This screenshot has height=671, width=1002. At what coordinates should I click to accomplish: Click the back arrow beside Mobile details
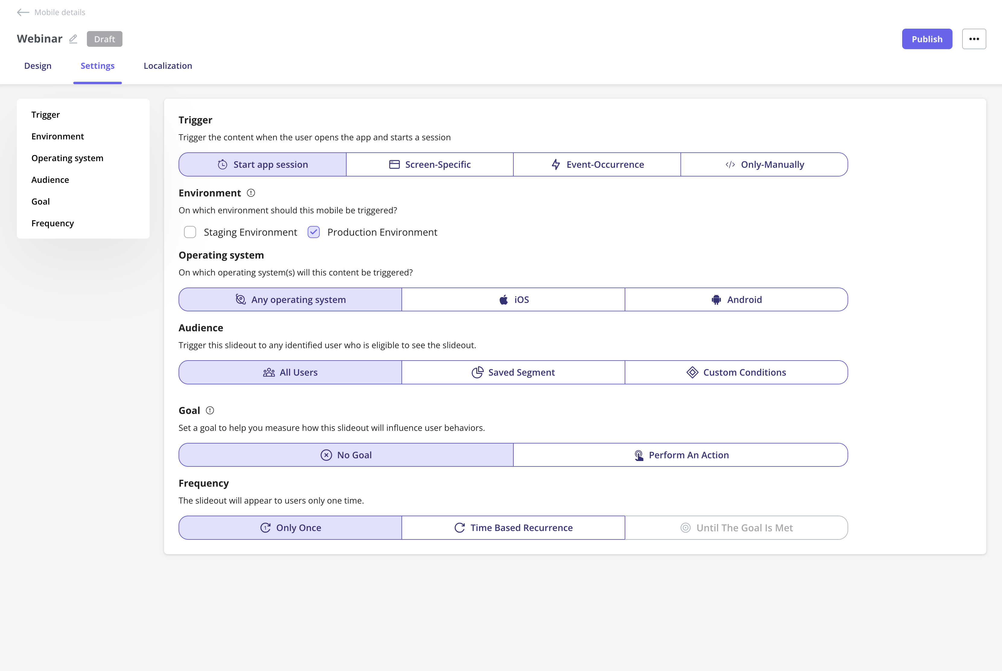click(23, 12)
